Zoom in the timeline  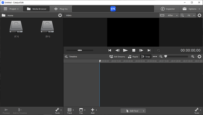pos(193,57)
